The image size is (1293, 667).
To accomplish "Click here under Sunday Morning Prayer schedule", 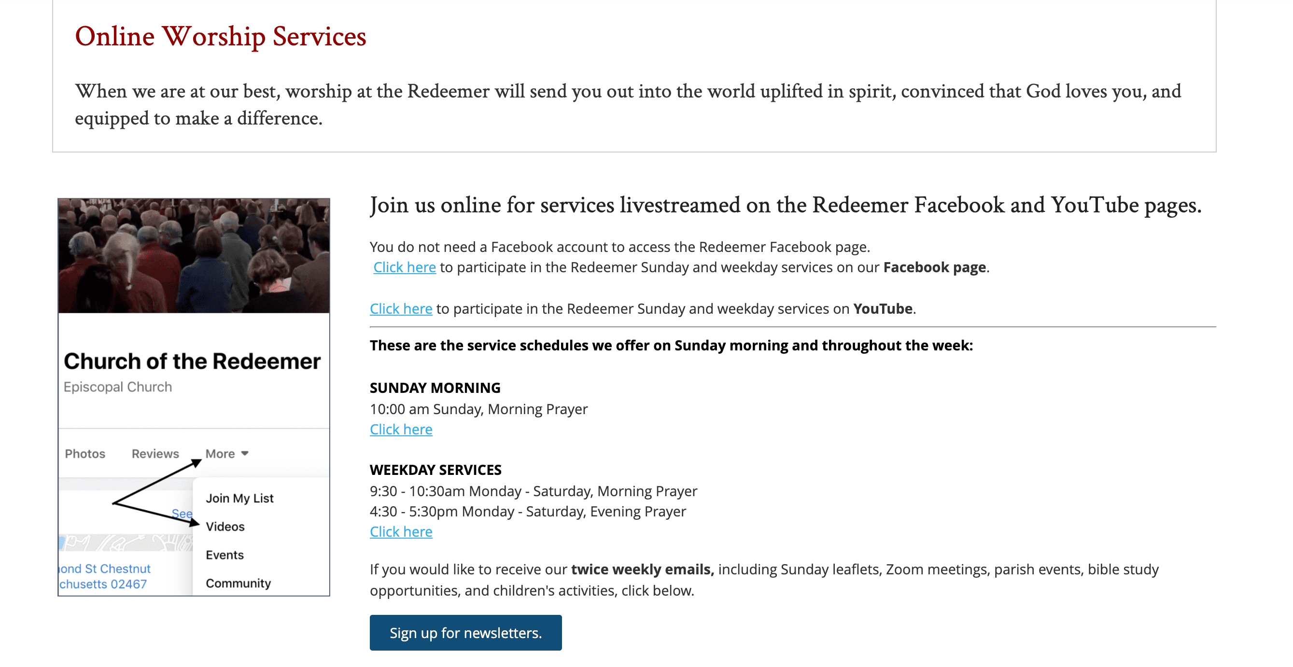I will (x=401, y=429).
